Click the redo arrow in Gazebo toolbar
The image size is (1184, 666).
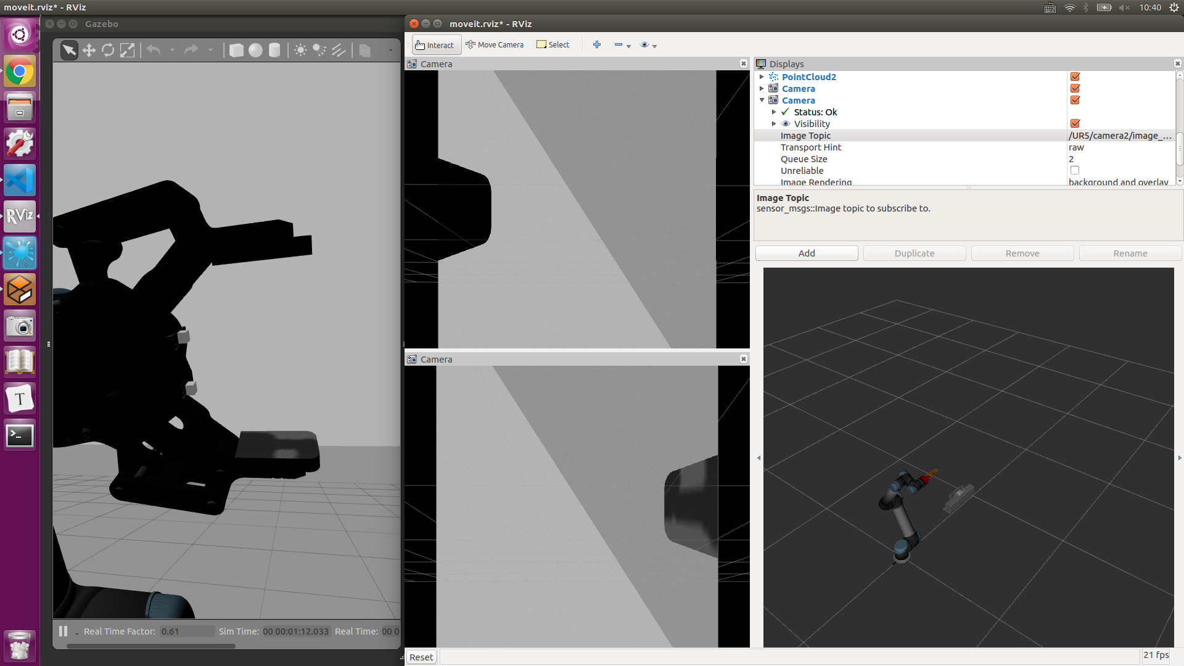point(191,50)
